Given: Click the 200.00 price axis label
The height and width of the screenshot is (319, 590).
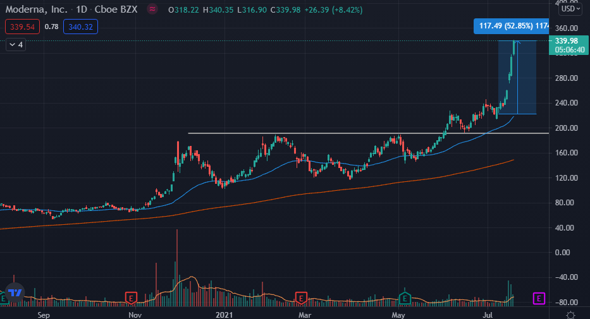Looking at the screenshot, I should tap(567, 128).
